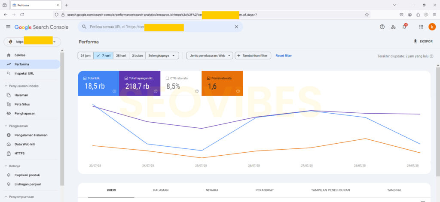Click the manage users and settings icon
The height and width of the screenshot is (202, 440).
(x=393, y=27)
